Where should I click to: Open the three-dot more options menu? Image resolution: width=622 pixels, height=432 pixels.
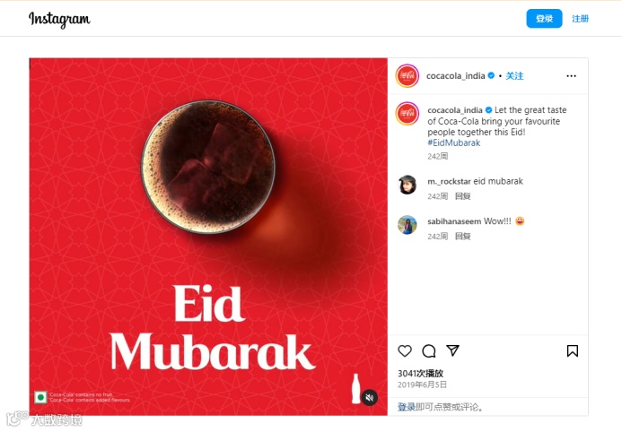pos(571,75)
